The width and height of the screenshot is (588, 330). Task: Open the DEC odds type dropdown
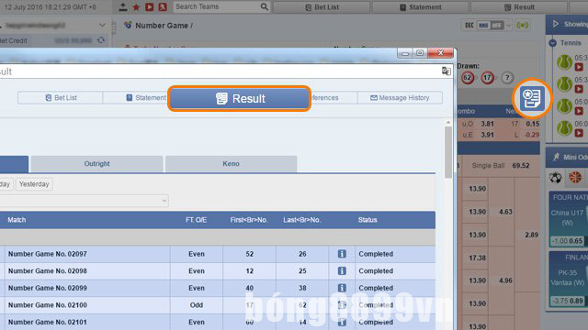(508, 26)
